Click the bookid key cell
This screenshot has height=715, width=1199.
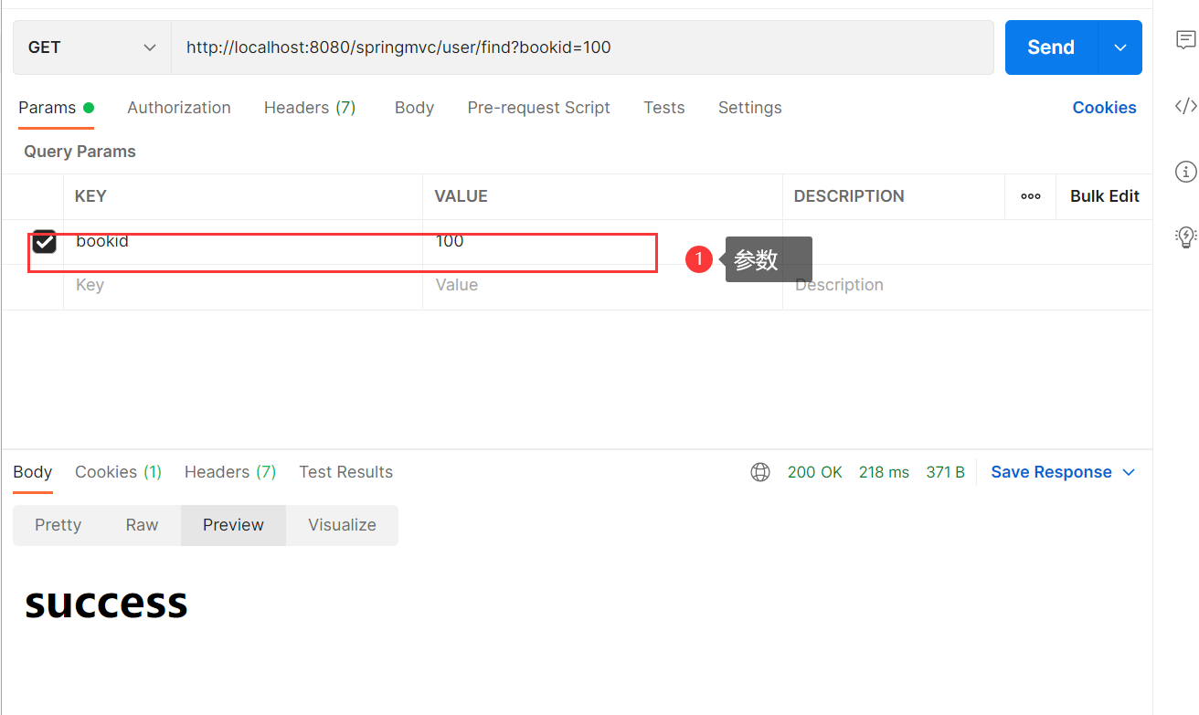tap(243, 242)
